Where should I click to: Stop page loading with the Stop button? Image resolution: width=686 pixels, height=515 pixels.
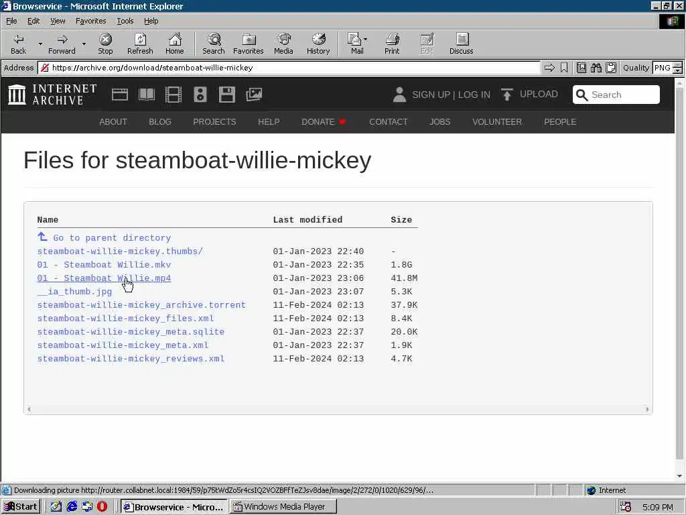pos(105,44)
